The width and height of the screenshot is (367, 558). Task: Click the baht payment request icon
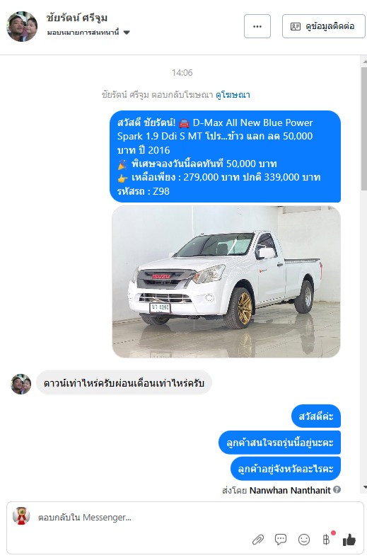click(327, 540)
